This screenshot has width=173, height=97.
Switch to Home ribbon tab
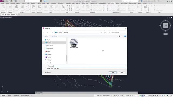[x=3, y=4]
